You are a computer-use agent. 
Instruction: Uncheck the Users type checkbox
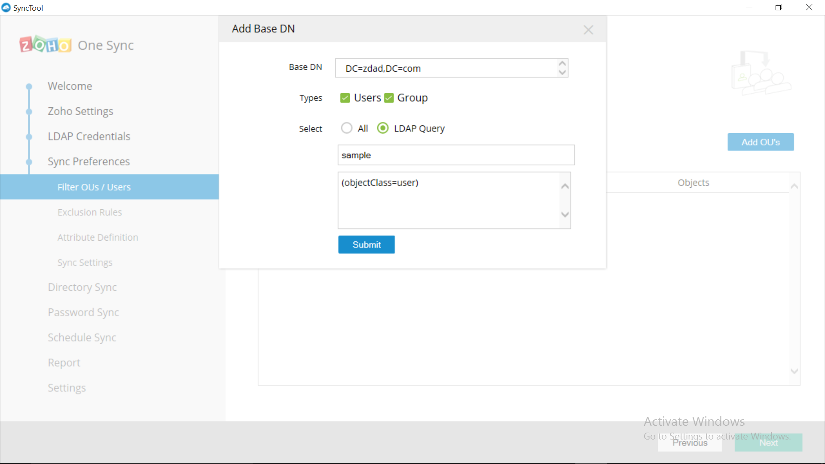(x=345, y=98)
